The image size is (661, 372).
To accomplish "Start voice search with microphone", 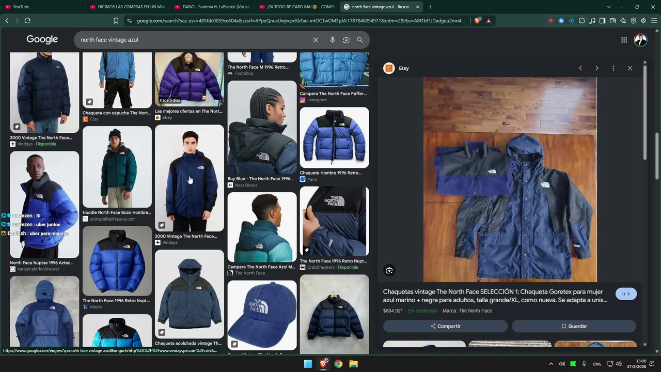I will pyautogui.click(x=333, y=40).
